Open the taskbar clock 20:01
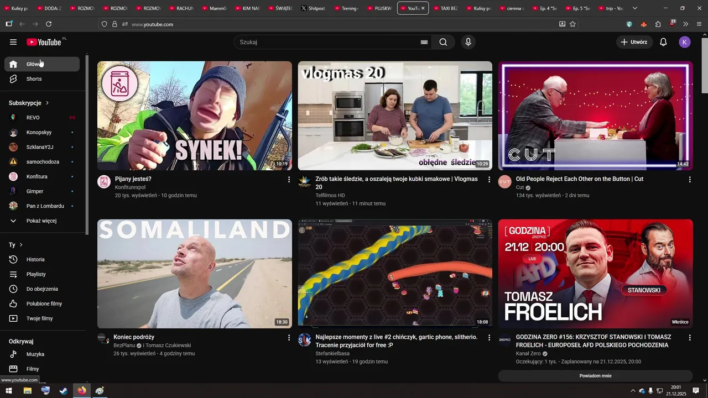 tap(675, 391)
